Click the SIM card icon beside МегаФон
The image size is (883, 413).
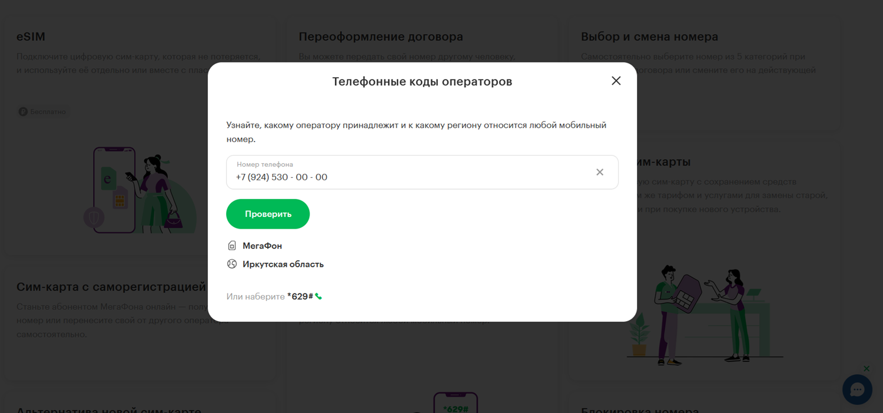(232, 246)
